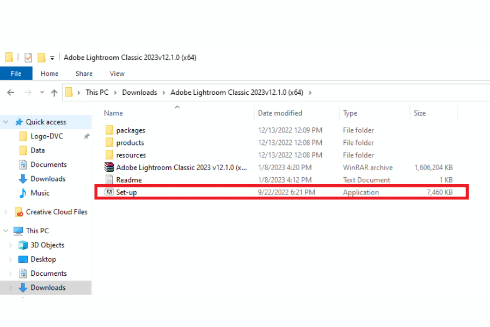This screenshot has width=490, height=327.
Task: Select the Readme text document icon
Action: pos(109,180)
